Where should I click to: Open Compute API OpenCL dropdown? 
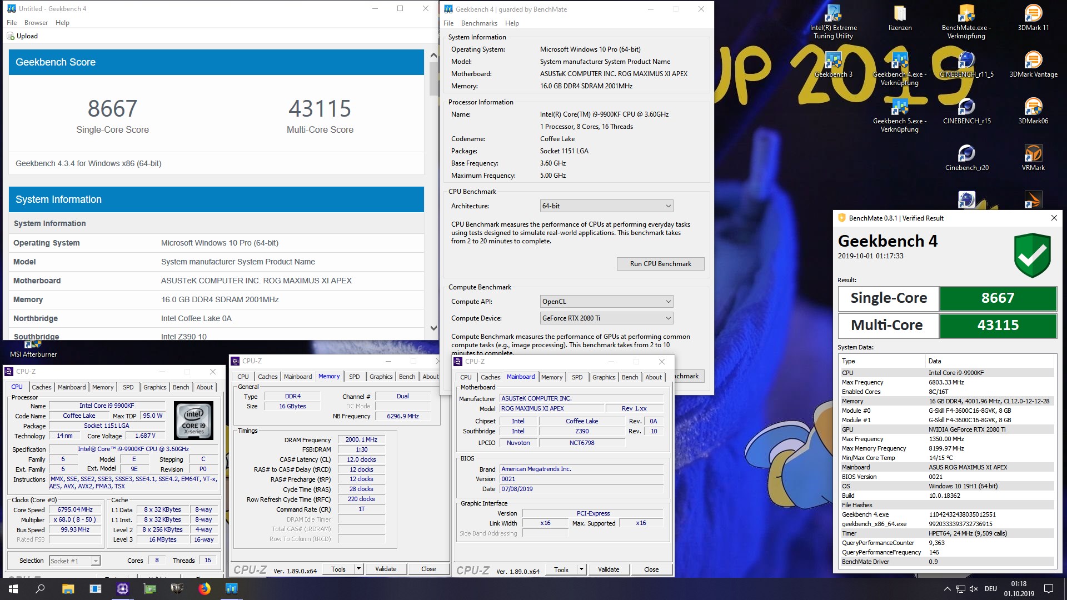pos(606,302)
